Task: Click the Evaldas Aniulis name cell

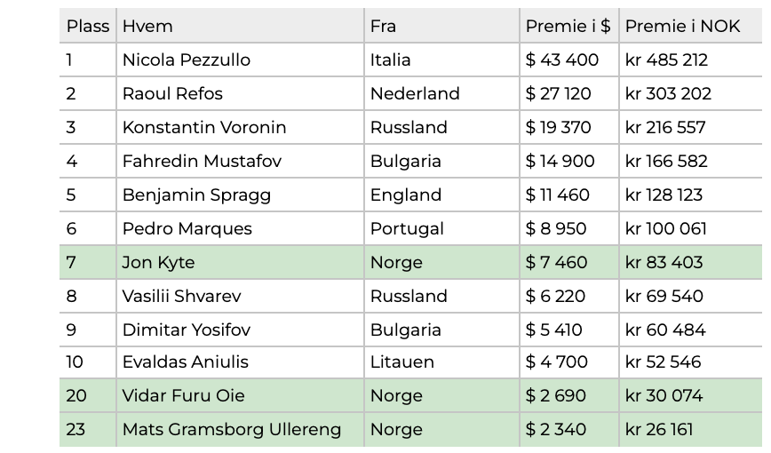Action: coord(241,362)
